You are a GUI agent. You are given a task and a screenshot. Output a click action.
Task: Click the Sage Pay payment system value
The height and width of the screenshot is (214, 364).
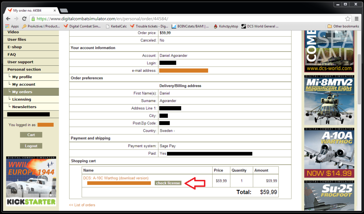pyautogui.click(x=167, y=146)
